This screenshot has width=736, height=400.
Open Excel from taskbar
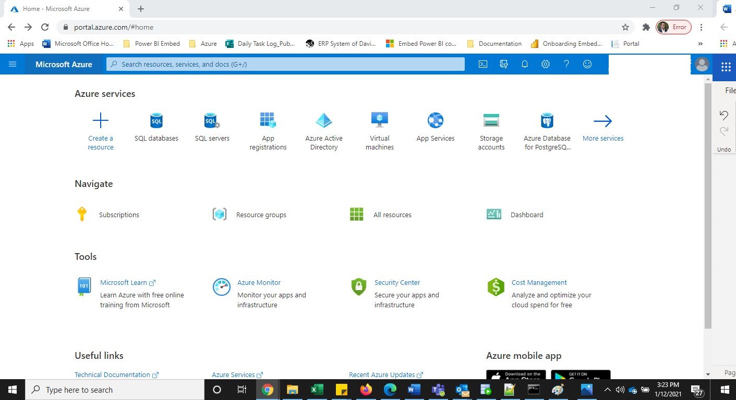[x=316, y=390]
